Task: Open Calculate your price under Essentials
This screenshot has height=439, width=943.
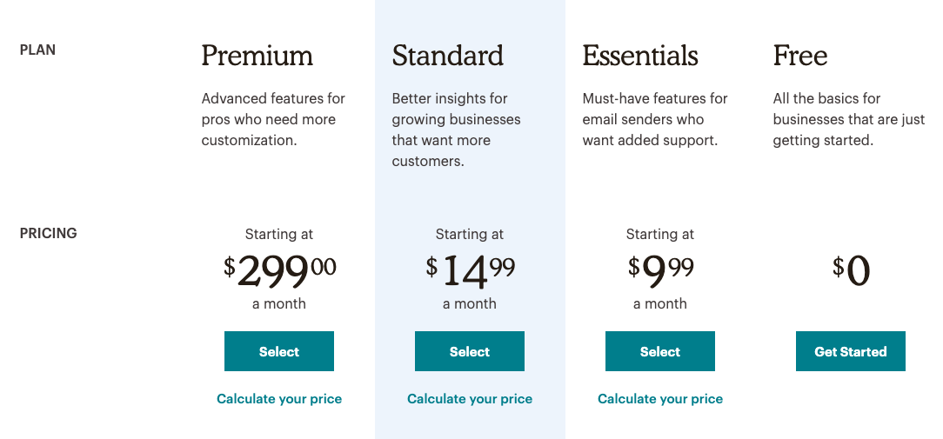Action: pyautogui.click(x=659, y=399)
